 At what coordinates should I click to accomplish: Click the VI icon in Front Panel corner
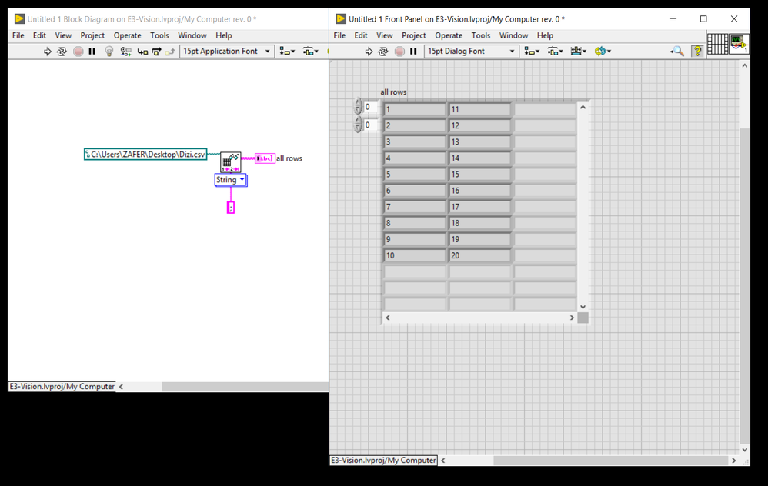click(x=739, y=44)
